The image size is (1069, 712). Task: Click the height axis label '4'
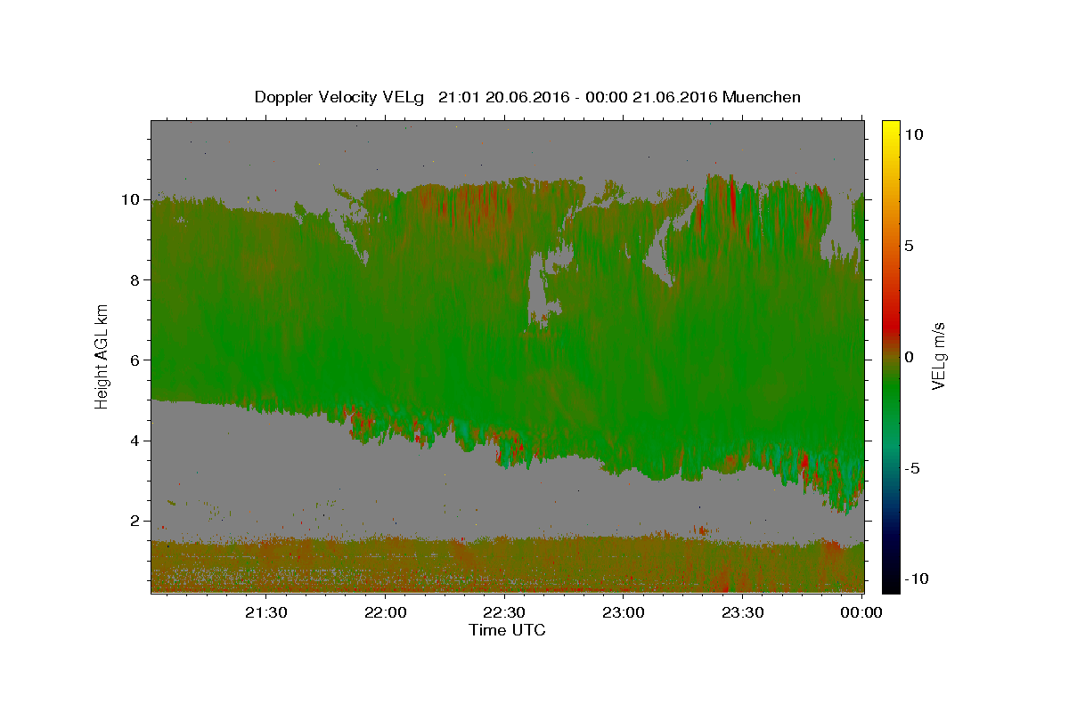pyautogui.click(x=135, y=441)
